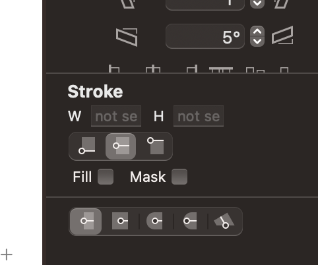Select the square line cap style
This screenshot has height=265, width=318.
(120, 221)
